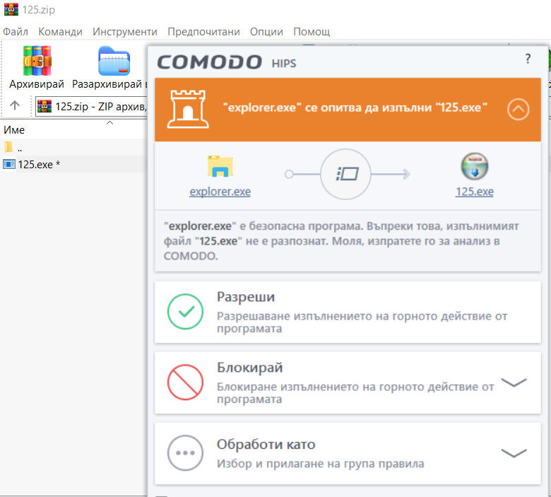
Task: Click the three-dots Обработи като icon
Action: (185, 452)
